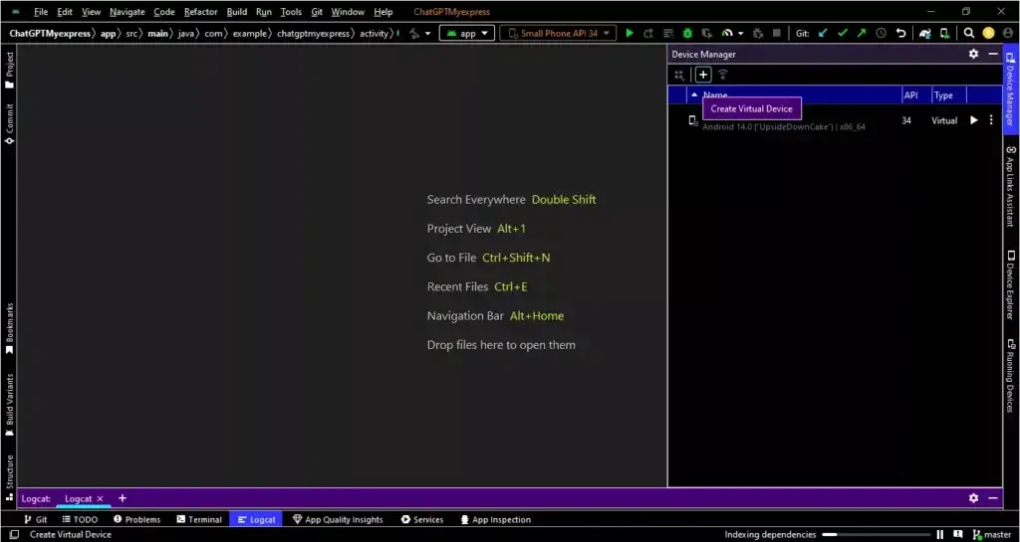Screen dimensions: 1020x542
Task: Open the Refactor menu
Action: [200, 12]
